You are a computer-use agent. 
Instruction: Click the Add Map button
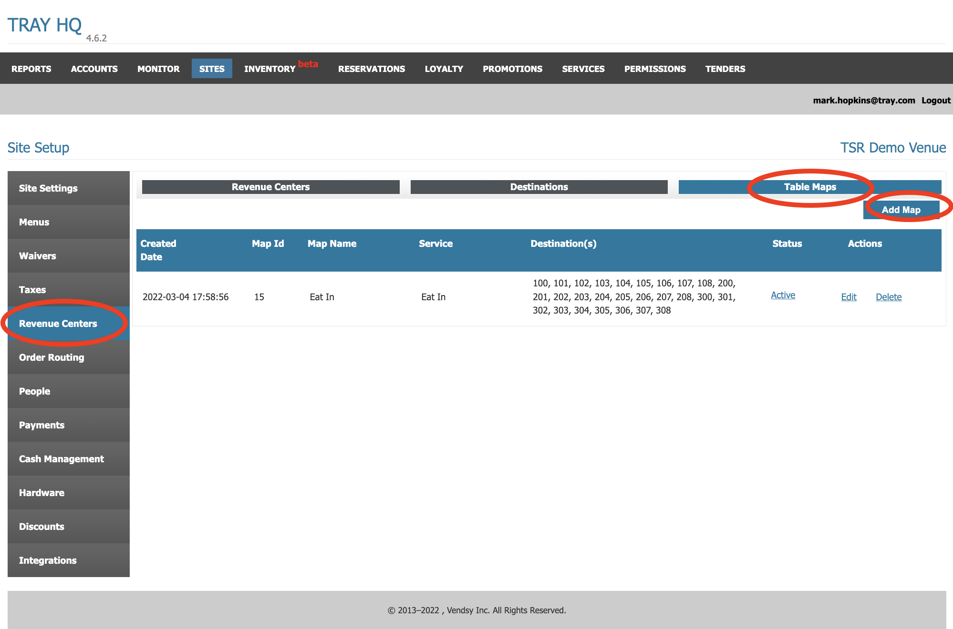click(901, 210)
